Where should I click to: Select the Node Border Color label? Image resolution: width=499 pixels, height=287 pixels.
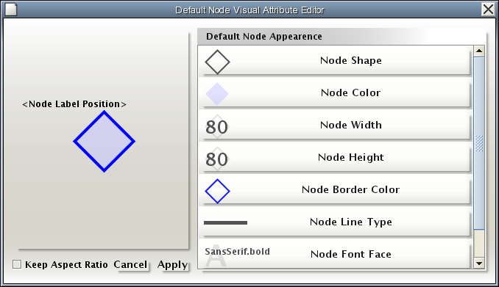351,189
